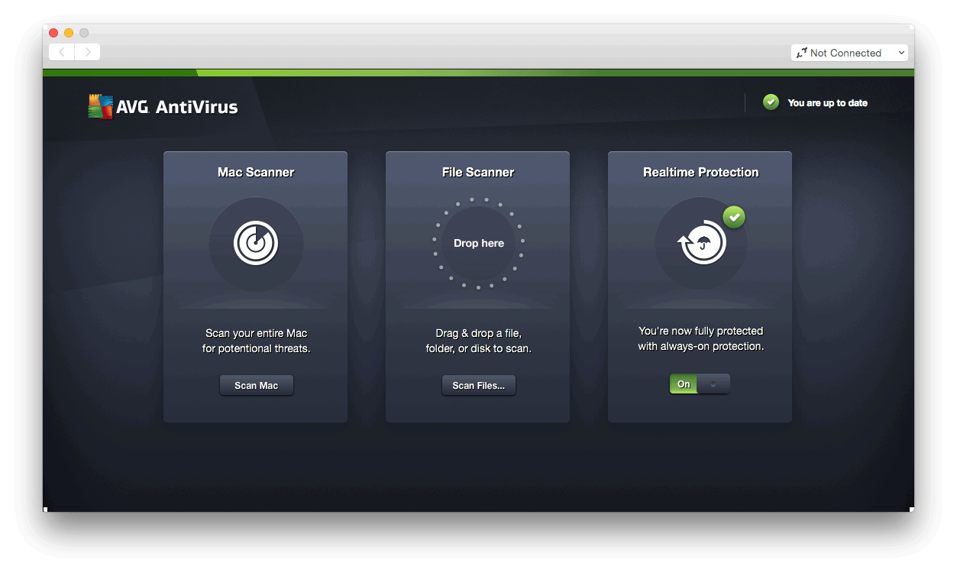Select the Mac Scanner radar icon
Viewport: 957px width, 573px height.
pyautogui.click(x=256, y=244)
